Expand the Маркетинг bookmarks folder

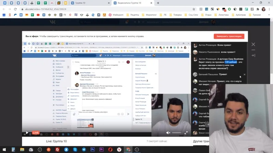pos(149,15)
